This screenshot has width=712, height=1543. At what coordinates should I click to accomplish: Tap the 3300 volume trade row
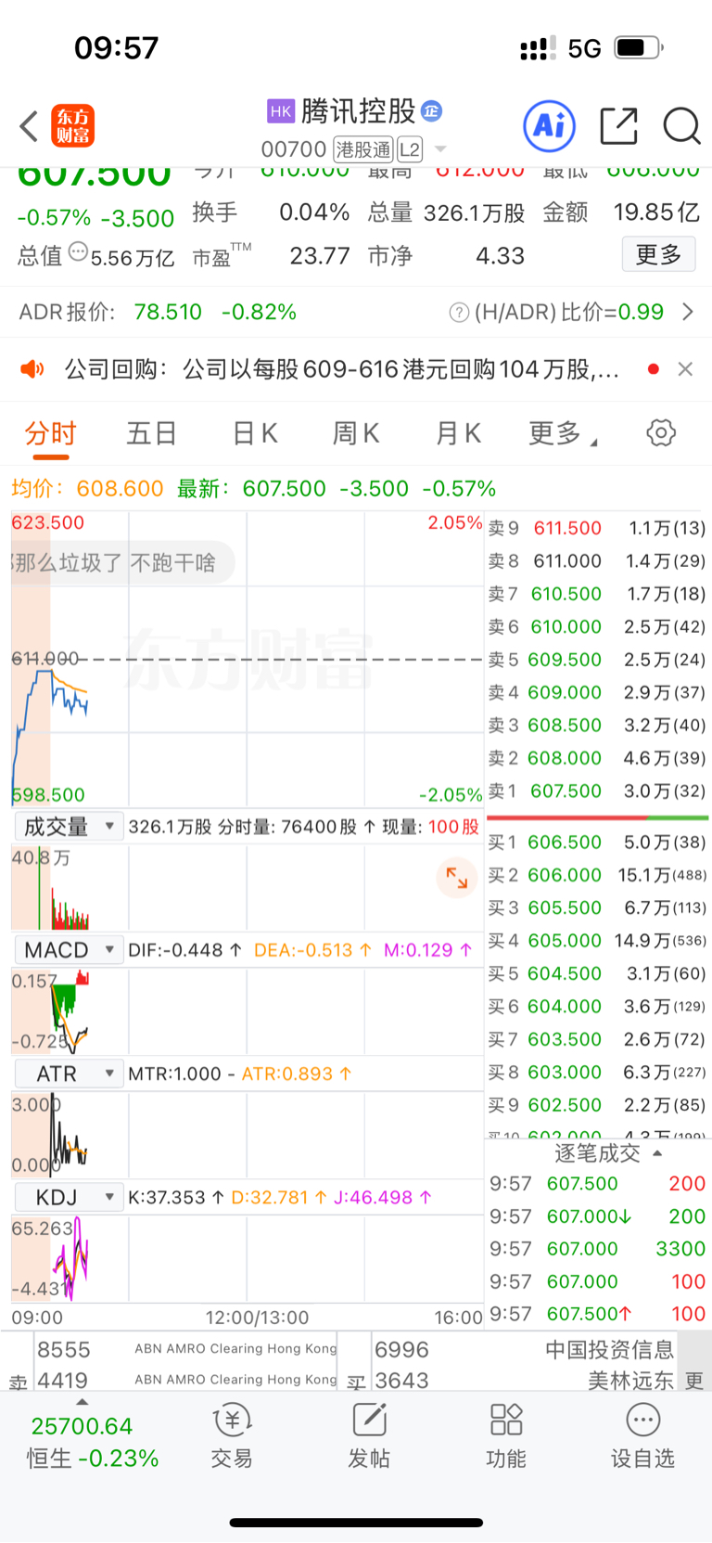597,1249
